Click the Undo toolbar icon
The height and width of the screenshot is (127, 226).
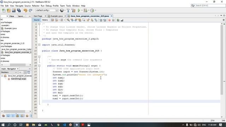[25, 10]
